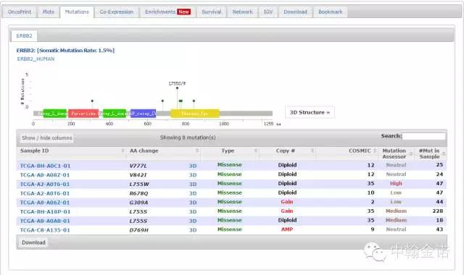
Task: Select the ERBB2 gene tab
Action: pyautogui.click(x=24, y=35)
